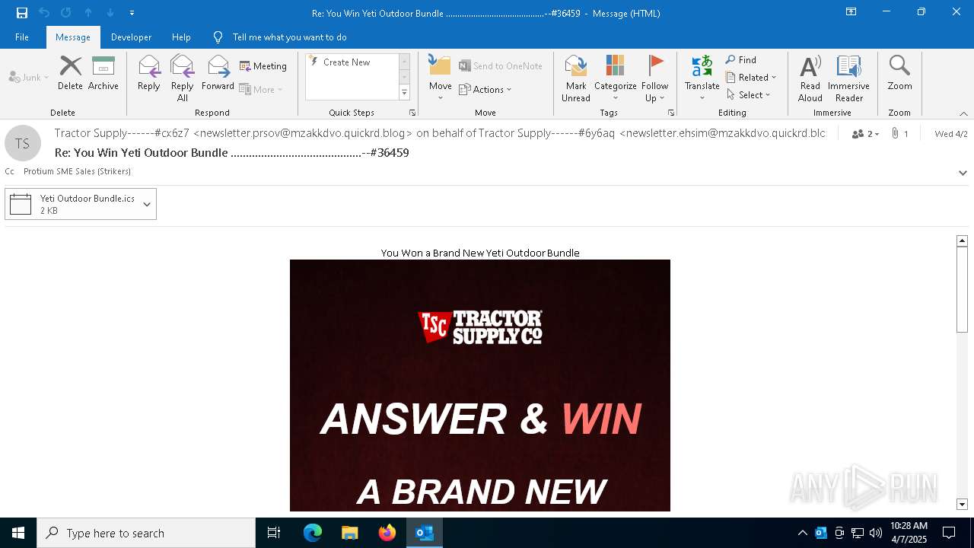Screen dimensions: 974x548
Task: Reply to the sender
Action: tap(149, 73)
